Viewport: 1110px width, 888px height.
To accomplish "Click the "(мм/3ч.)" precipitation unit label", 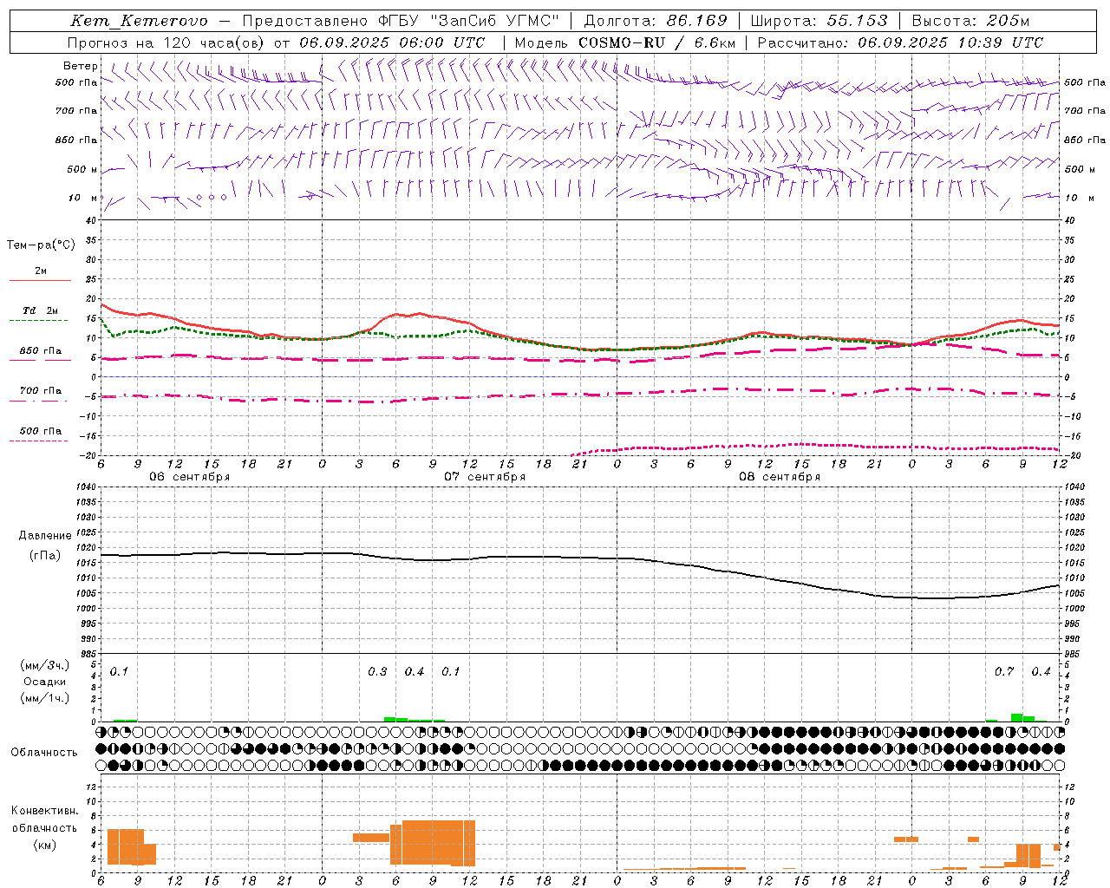I will pyautogui.click(x=45, y=665).
